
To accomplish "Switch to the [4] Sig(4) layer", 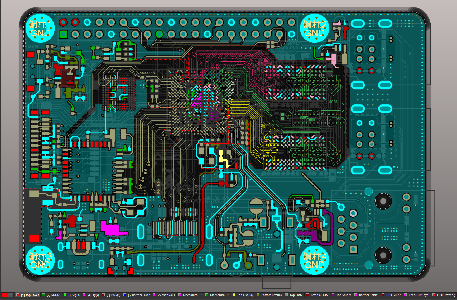I will pos(93,295).
